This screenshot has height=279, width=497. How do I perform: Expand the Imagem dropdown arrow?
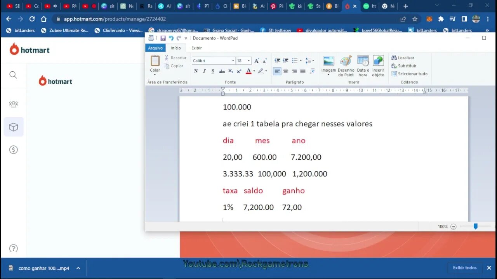click(328, 75)
